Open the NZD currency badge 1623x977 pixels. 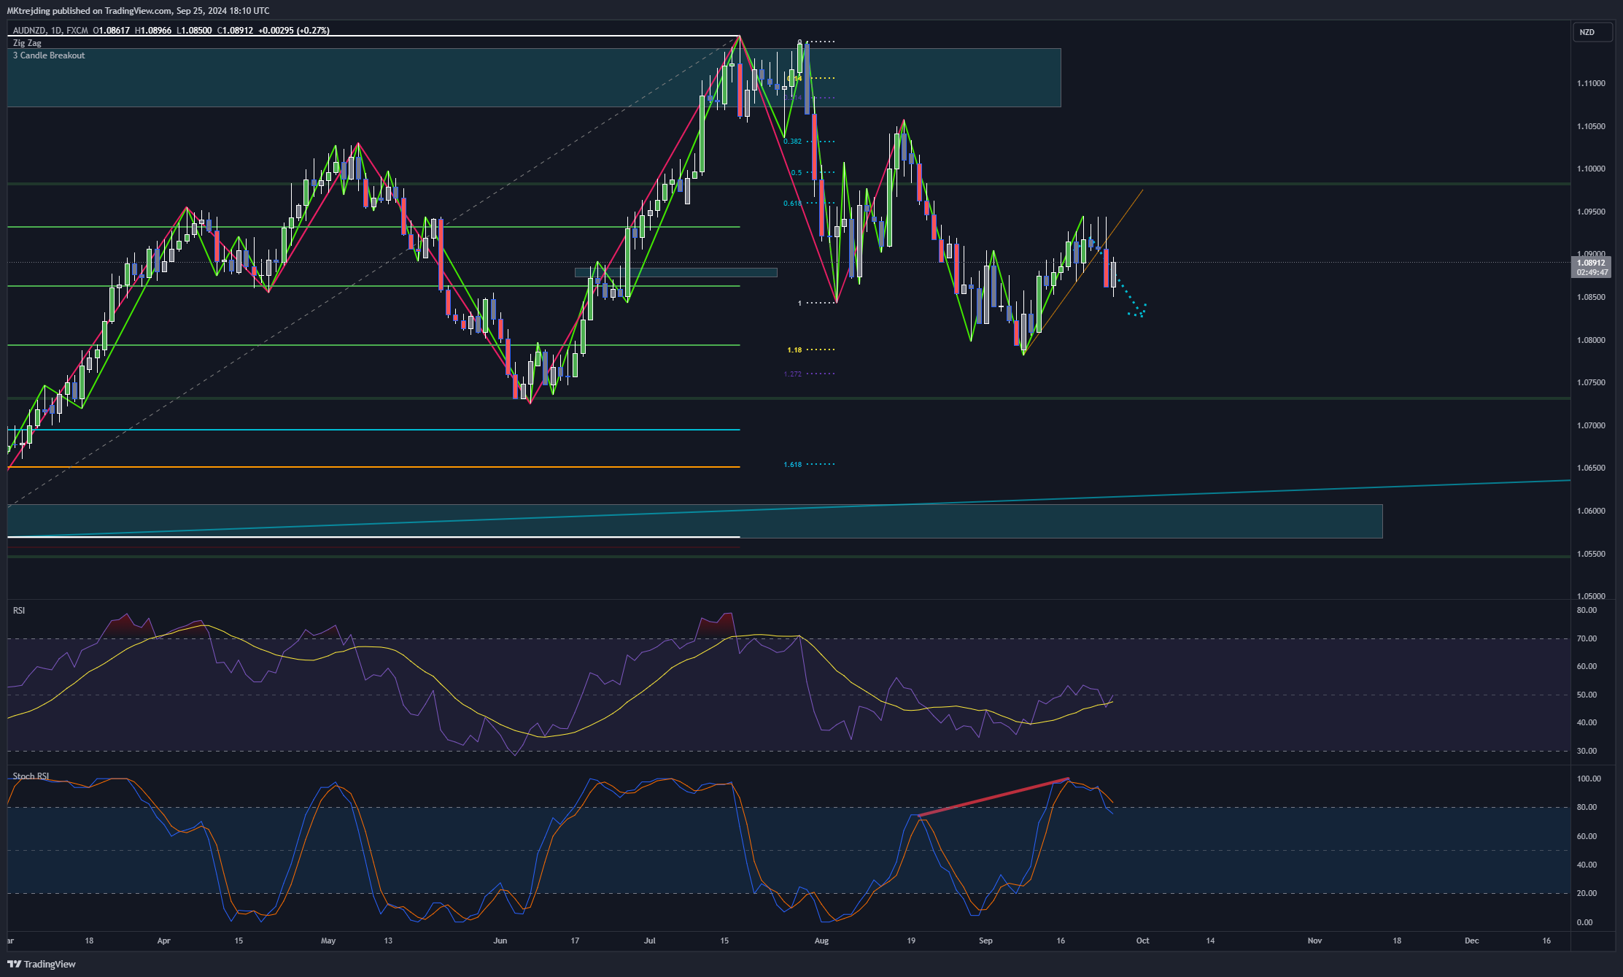point(1592,32)
